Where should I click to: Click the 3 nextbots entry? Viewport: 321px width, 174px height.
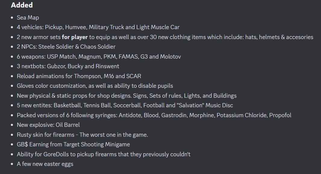(x=68, y=66)
